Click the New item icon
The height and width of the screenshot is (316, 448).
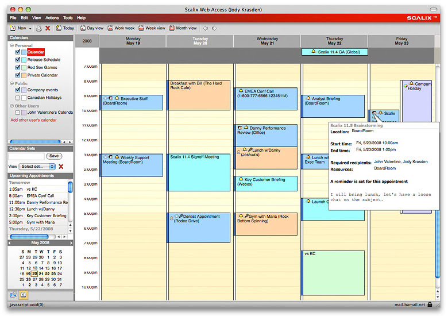(13, 28)
